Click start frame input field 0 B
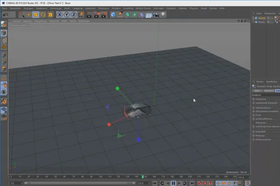The width and height of the screenshot is (280, 186). click(16, 183)
